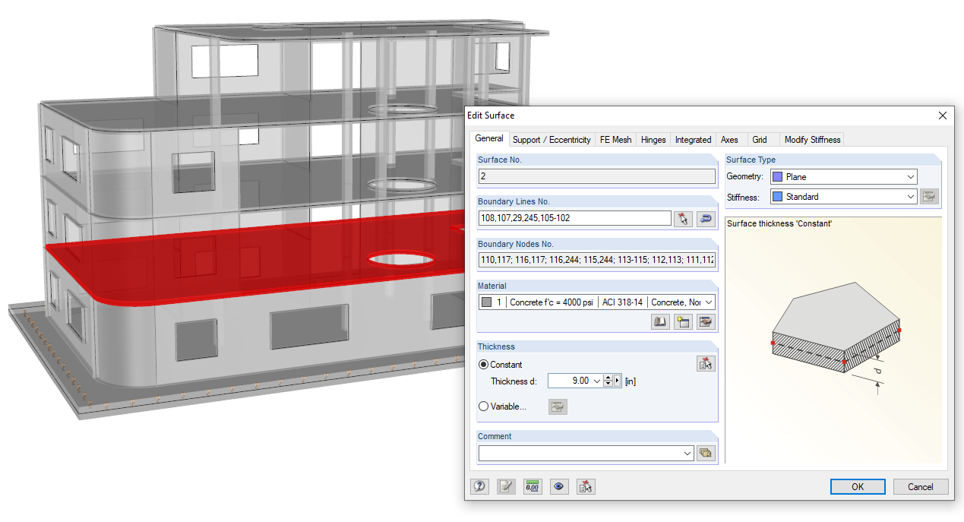Open the material library browser icon

pos(660,321)
